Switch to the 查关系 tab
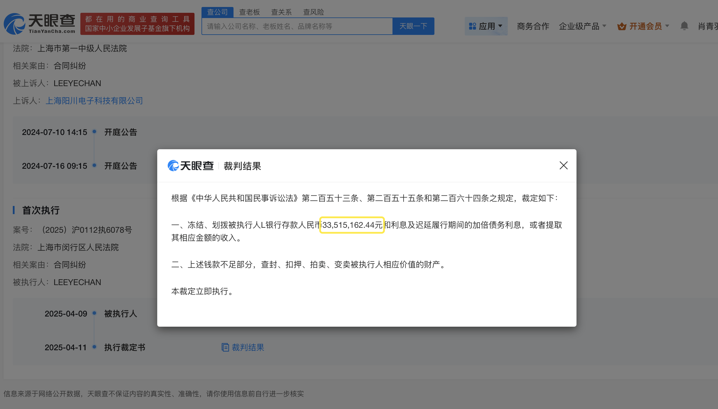The height and width of the screenshot is (409, 718). click(281, 12)
